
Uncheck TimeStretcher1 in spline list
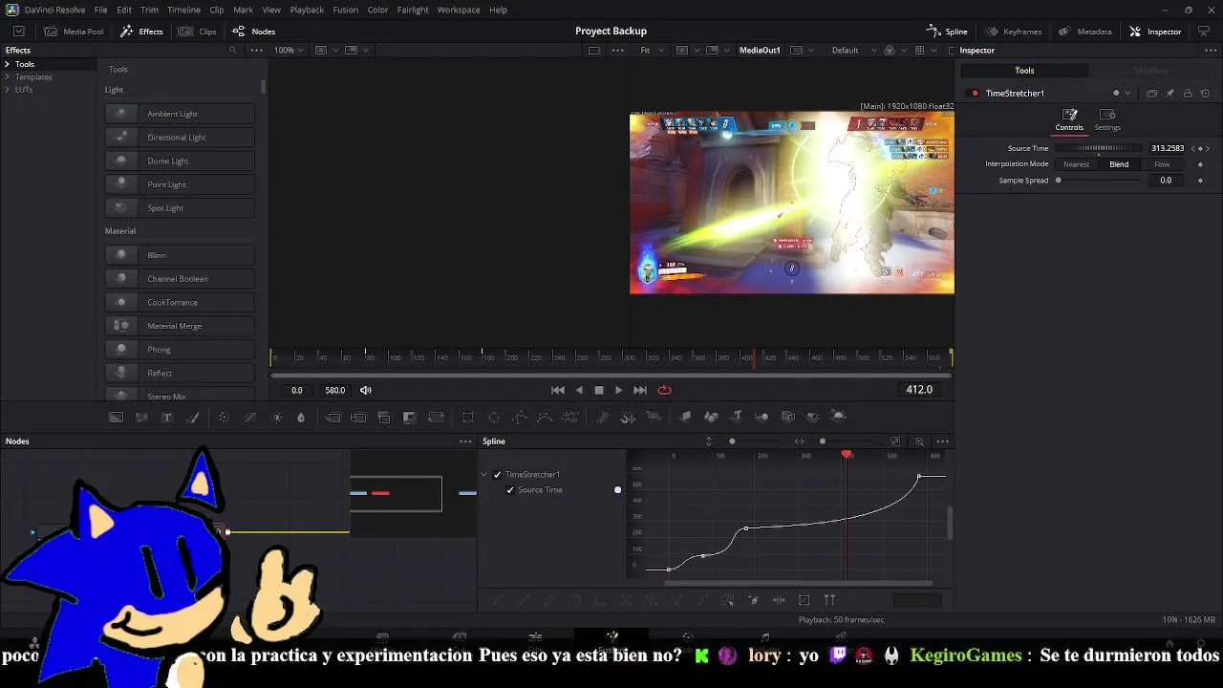tap(497, 475)
